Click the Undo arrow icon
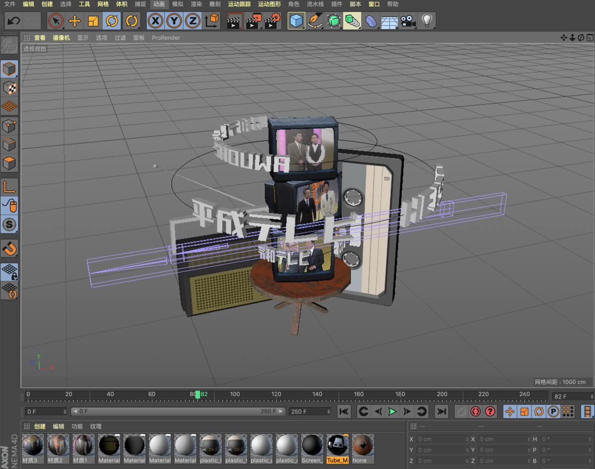 14,21
